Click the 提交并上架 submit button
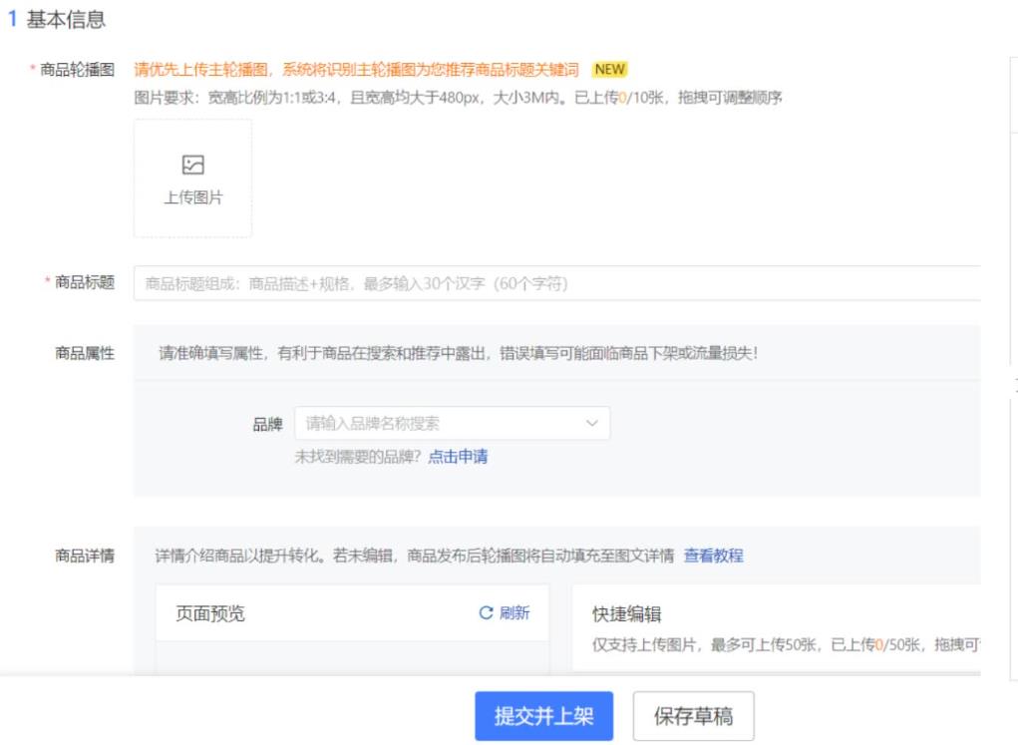Image resolution: width=1018 pixels, height=745 pixels. (x=544, y=716)
